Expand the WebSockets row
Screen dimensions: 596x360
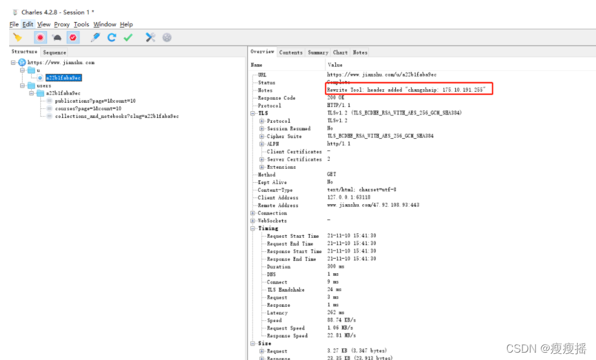tap(253, 221)
